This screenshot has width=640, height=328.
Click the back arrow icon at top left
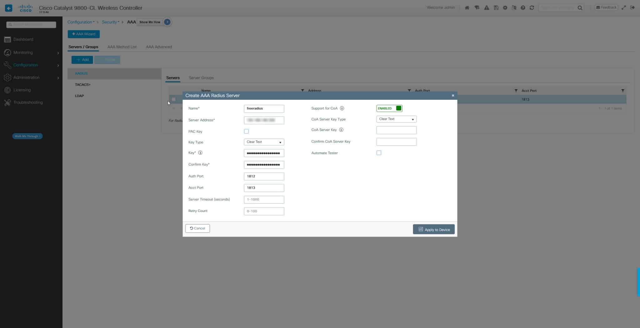point(8,8)
